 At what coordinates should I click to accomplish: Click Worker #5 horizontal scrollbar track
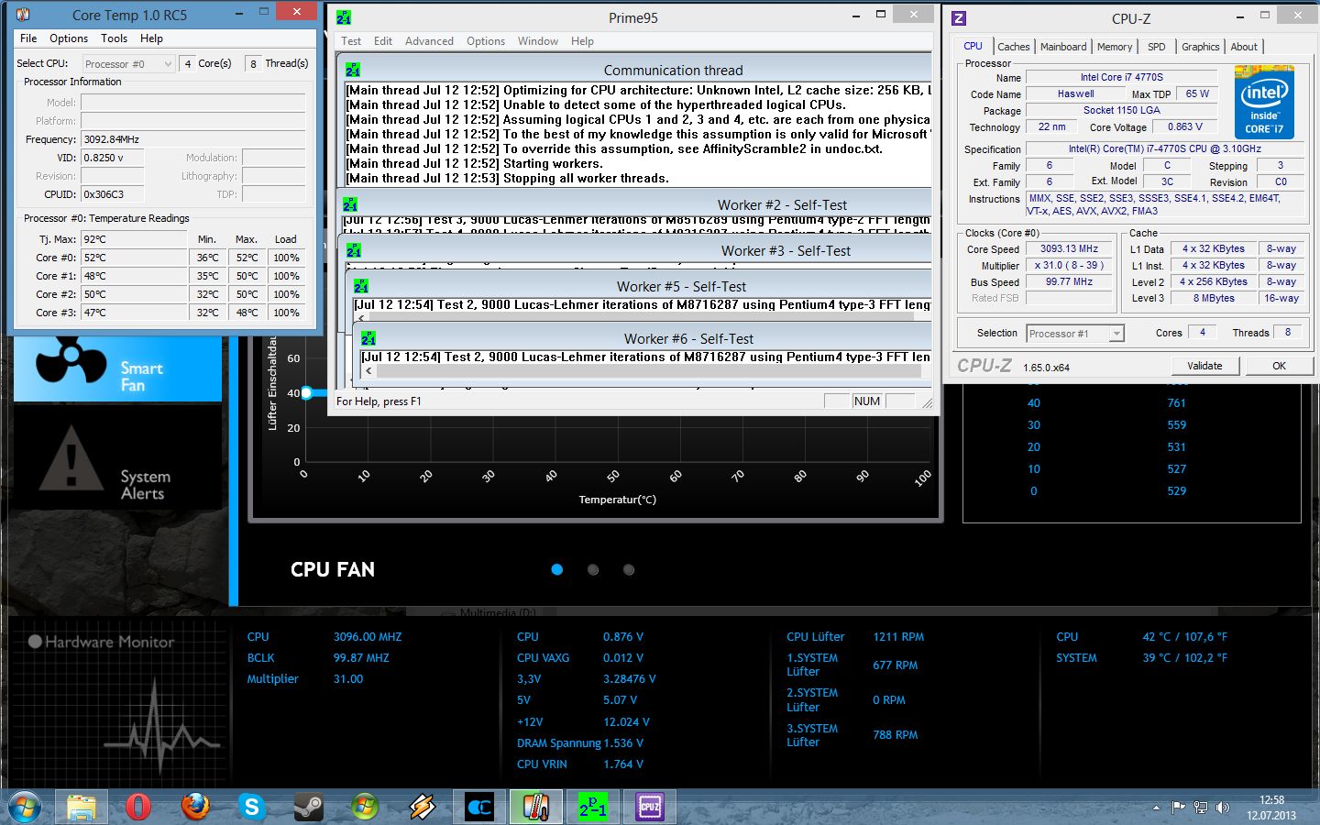click(x=643, y=316)
